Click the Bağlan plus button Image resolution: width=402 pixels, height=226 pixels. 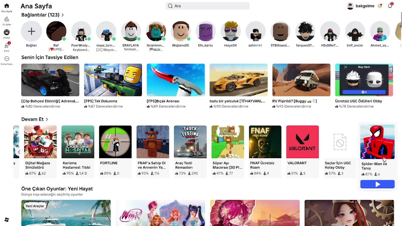coord(31,31)
